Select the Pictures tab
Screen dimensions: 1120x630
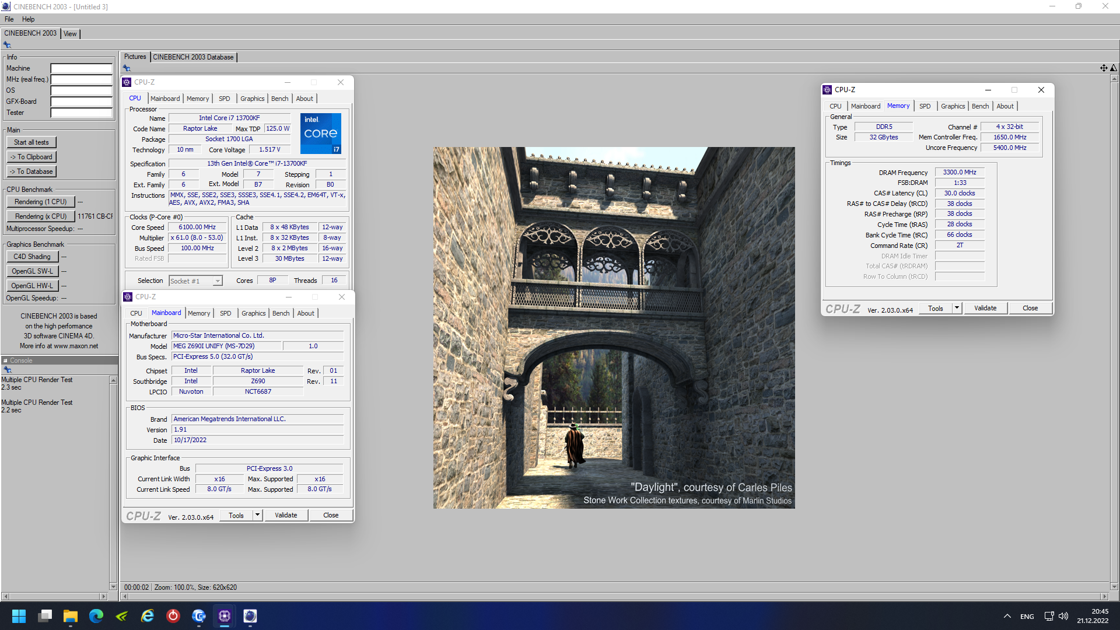[135, 57]
